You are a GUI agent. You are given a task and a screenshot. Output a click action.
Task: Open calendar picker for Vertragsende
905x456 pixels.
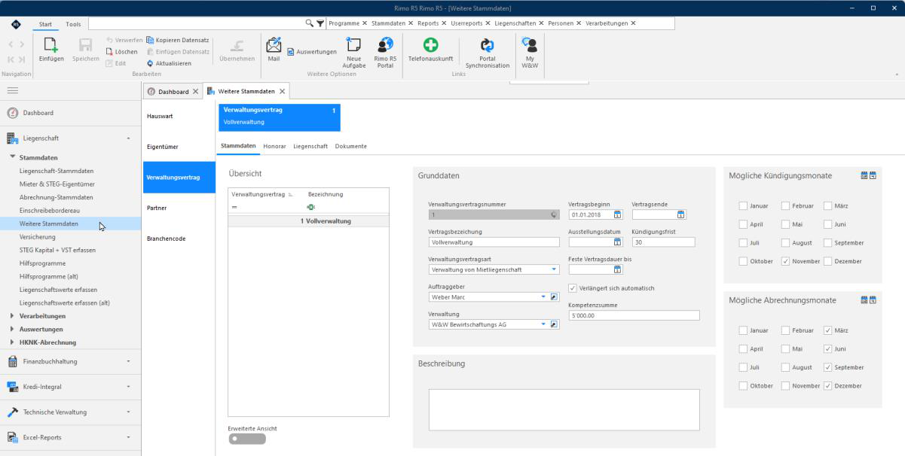coord(680,214)
